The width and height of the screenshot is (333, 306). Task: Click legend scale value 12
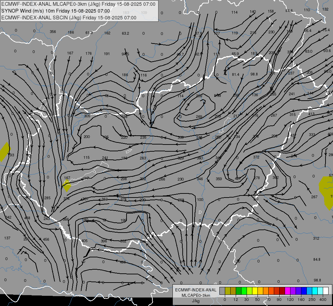tap(236, 300)
